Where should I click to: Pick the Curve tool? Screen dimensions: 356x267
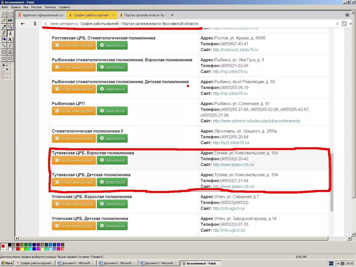tap(10, 46)
